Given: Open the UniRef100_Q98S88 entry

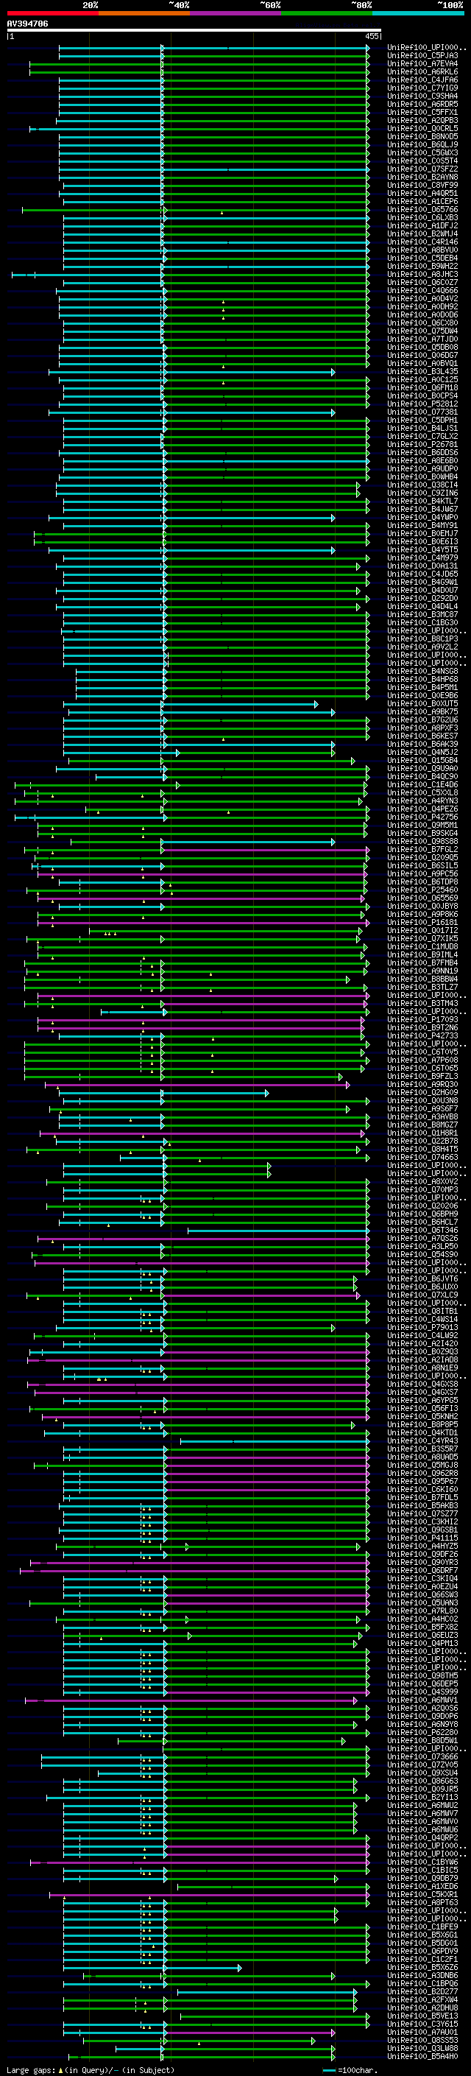Looking at the screenshot, I should point(422,841).
